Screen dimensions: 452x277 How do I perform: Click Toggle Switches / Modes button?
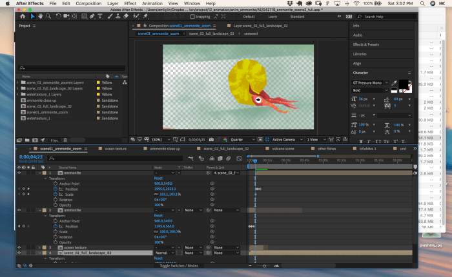click(178, 265)
